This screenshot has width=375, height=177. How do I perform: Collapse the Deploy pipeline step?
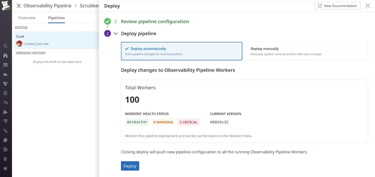click(x=115, y=33)
